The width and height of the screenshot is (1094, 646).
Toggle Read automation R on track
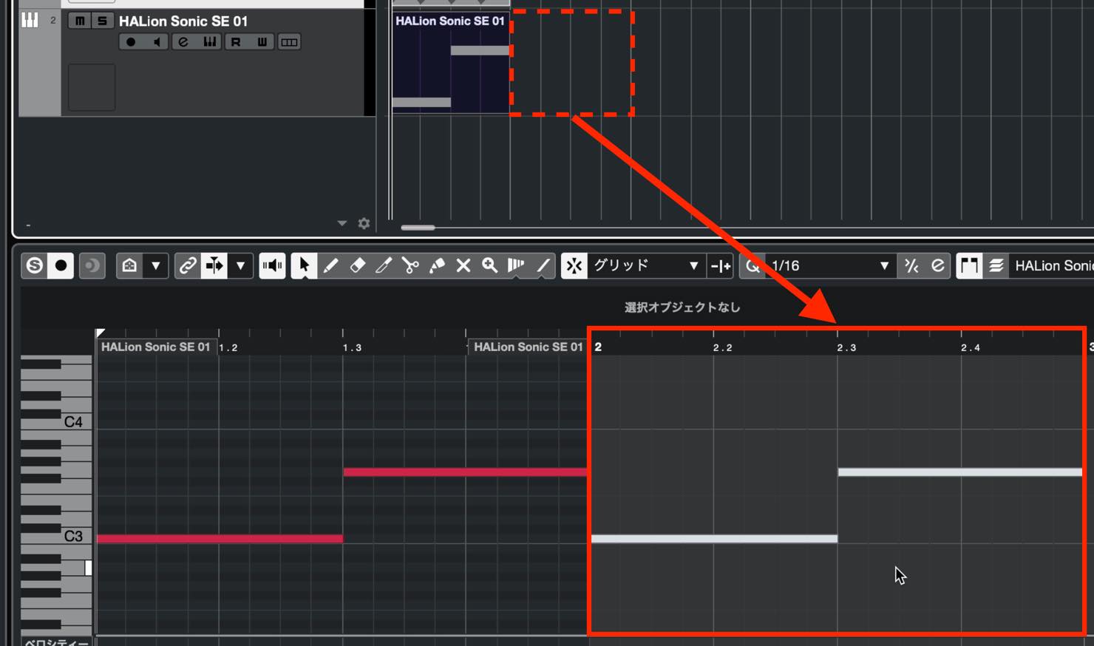[x=236, y=42]
